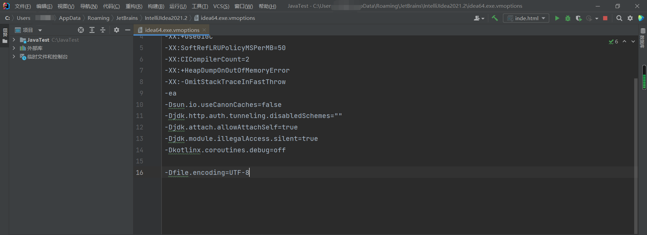The width and height of the screenshot is (647, 235).
Task: Expand all nodes in project panel
Action: click(92, 30)
